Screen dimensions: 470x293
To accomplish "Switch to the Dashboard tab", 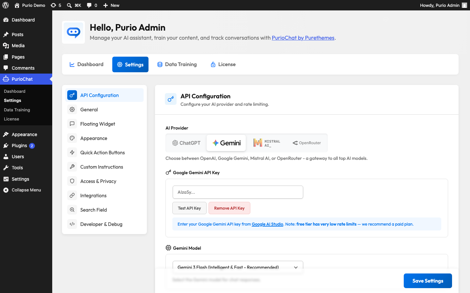I will pos(86,64).
